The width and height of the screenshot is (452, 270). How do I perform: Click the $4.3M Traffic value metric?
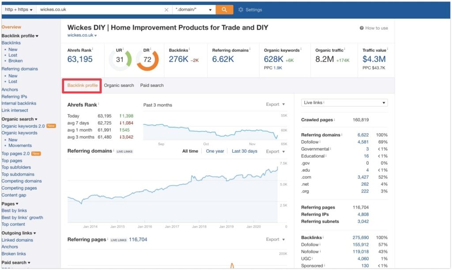click(374, 59)
